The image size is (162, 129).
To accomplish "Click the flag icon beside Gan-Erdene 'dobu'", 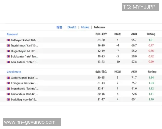I will [x=8, y=62].
